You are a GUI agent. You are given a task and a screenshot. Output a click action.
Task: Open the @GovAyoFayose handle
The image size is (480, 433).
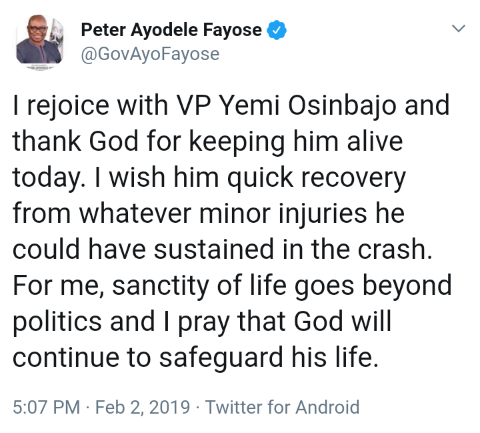pos(149,53)
